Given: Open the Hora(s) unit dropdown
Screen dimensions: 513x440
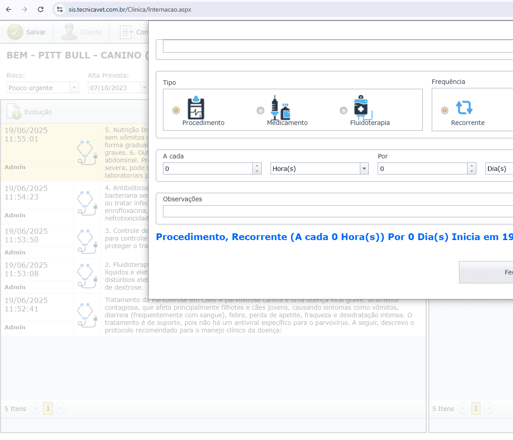Looking at the screenshot, I should pyautogui.click(x=364, y=169).
